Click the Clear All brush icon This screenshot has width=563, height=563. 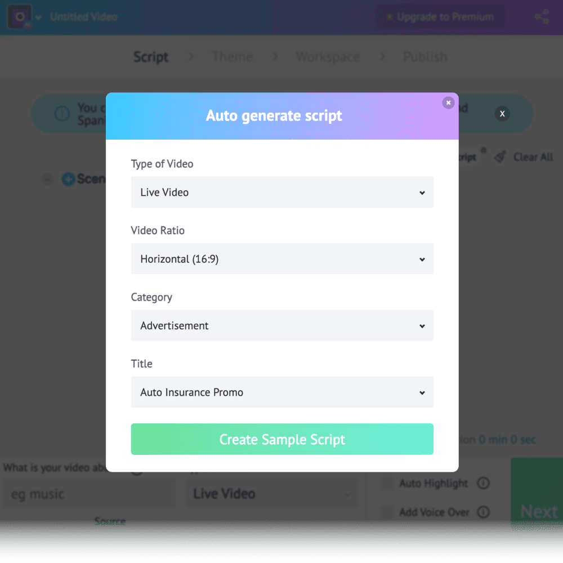pos(500,157)
